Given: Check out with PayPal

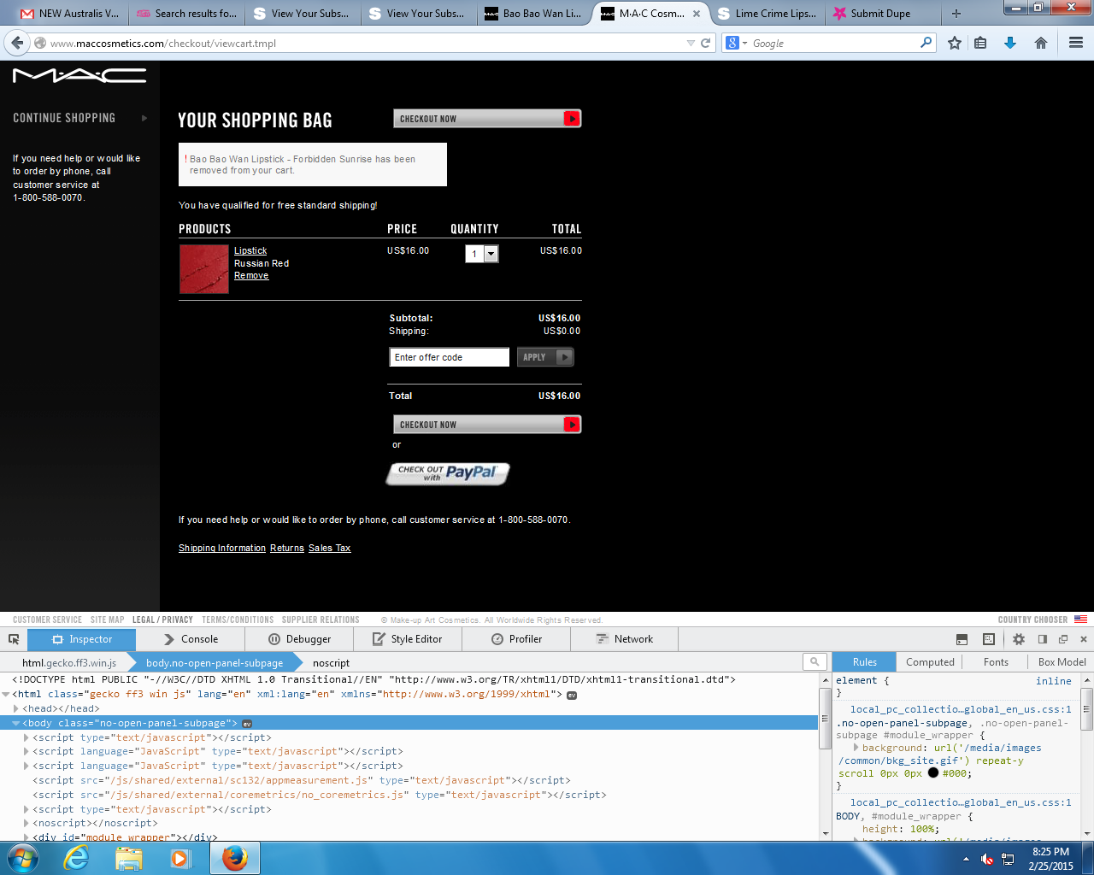Looking at the screenshot, I should coord(448,473).
